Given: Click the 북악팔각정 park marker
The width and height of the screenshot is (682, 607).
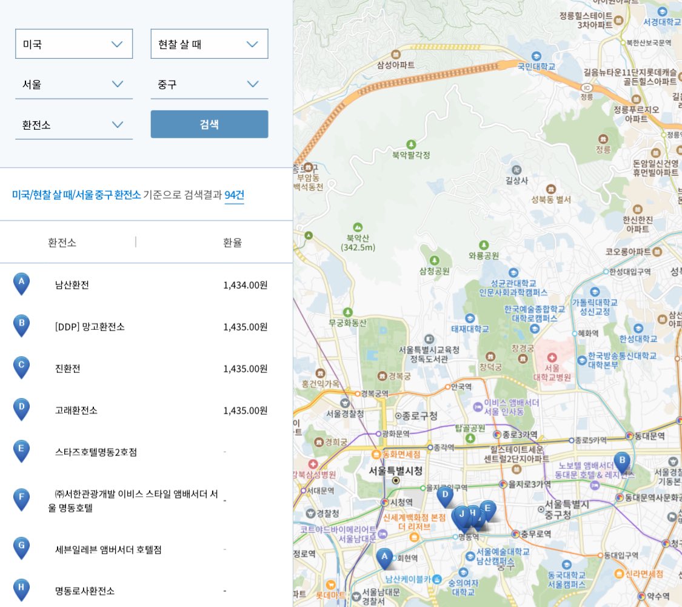Looking at the screenshot, I should pos(412,144).
